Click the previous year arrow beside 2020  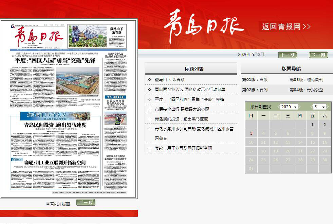(x=279, y=107)
